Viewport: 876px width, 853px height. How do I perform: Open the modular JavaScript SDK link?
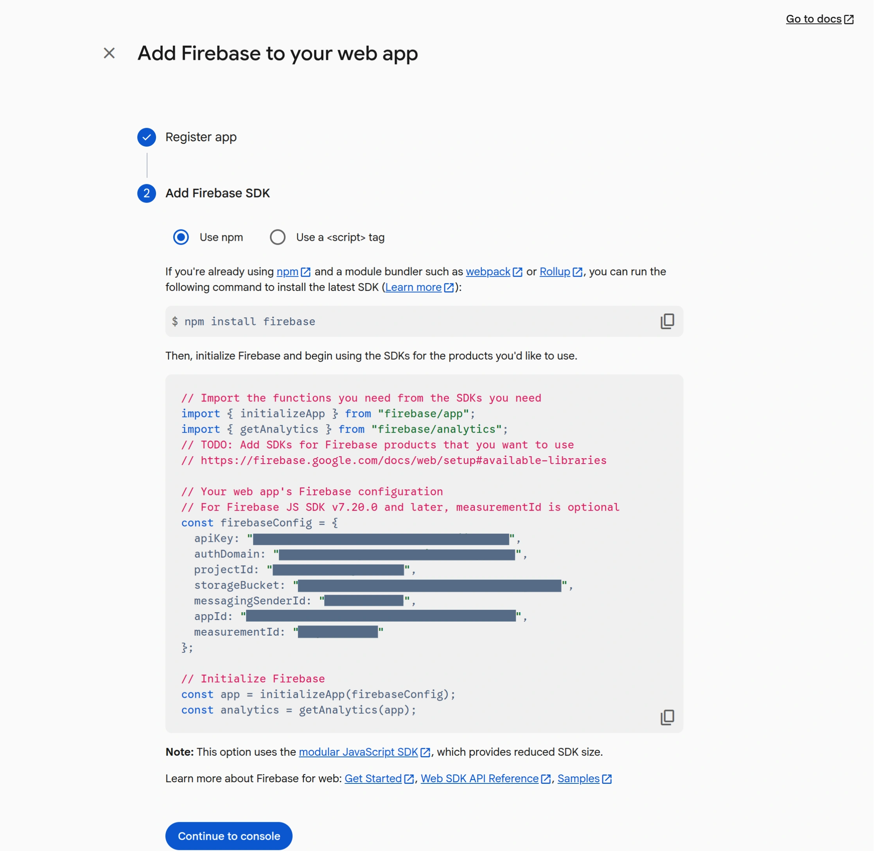tap(359, 754)
